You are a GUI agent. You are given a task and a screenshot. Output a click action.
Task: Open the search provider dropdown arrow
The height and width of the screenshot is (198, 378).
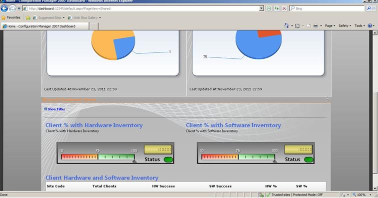tap(374, 8)
